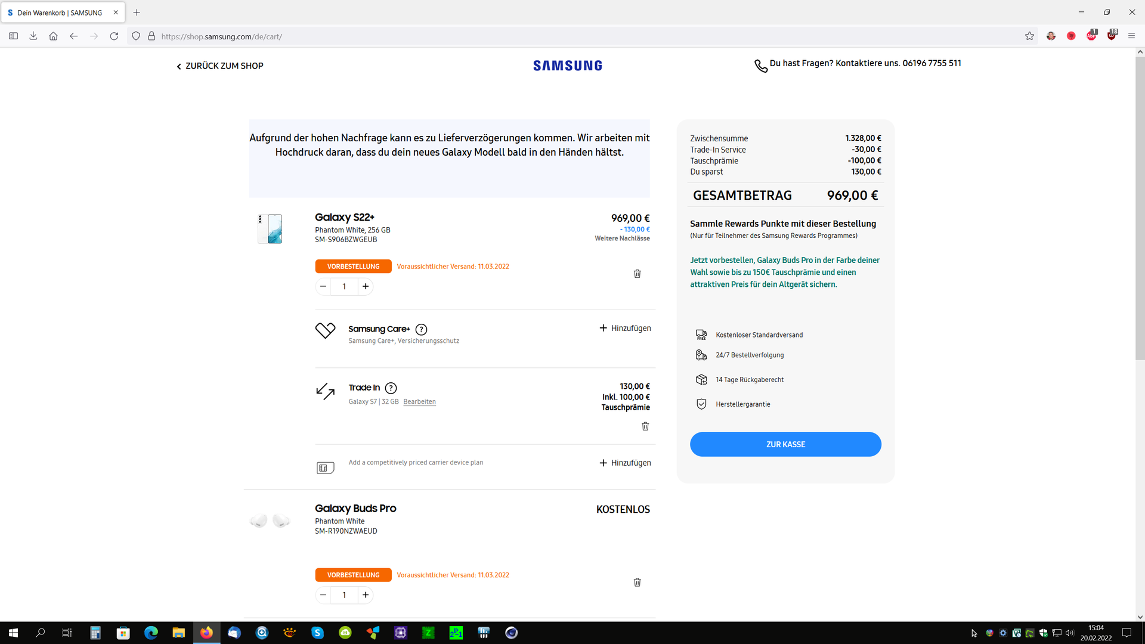Open the Galaxy Buds Pro product thumbnail
This screenshot has height=644, width=1145.
[x=270, y=521]
